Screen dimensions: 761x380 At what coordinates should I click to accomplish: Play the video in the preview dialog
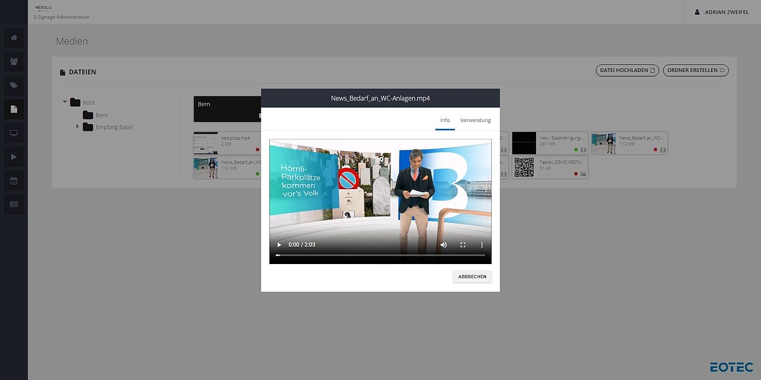click(279, 244)
